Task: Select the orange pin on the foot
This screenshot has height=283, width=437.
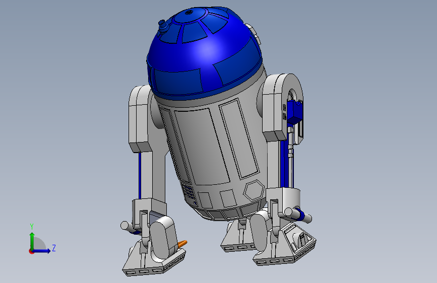Action: [182, 244]
